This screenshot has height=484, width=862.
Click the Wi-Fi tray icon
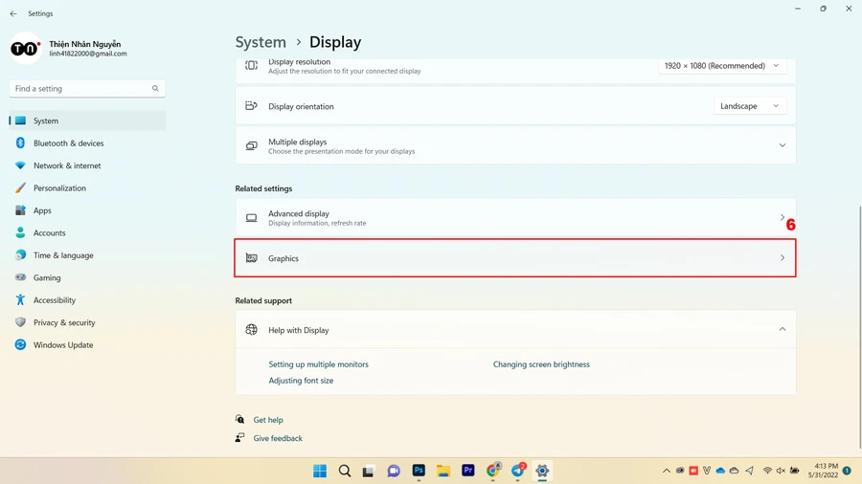coord(767,471)
